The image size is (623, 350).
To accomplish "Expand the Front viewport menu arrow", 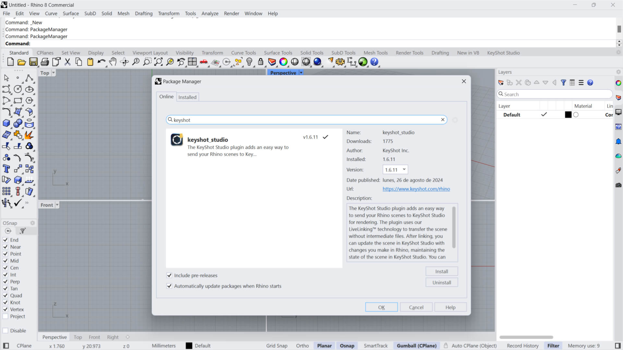I will [x=57, y=205].
